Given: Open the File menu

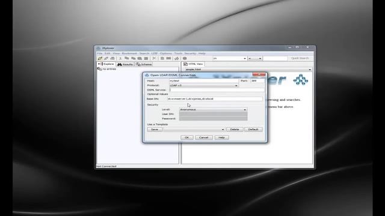Looking at the screenshot, I should 99,53.
